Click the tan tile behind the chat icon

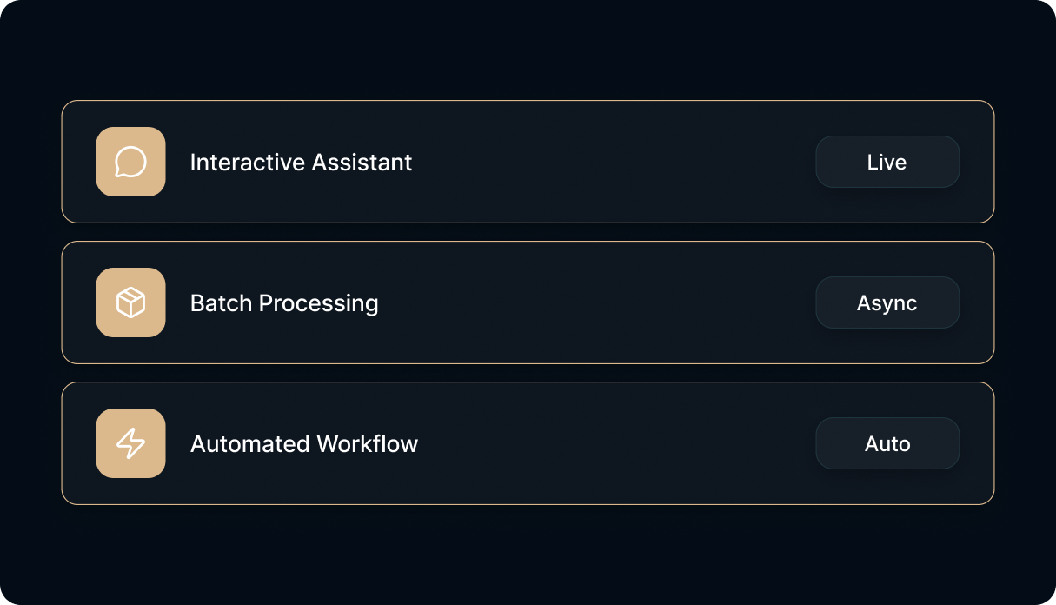(130, 162)
